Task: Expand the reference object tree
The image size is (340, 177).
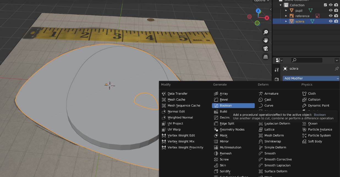Action: pos(286,16)
